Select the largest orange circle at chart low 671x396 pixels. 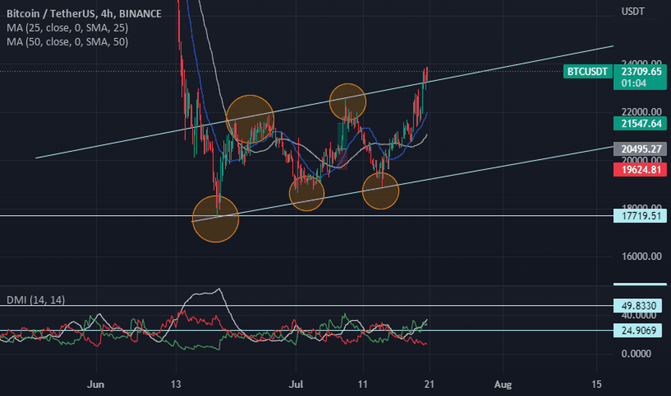pyautogui.click(x=215, y=219)
